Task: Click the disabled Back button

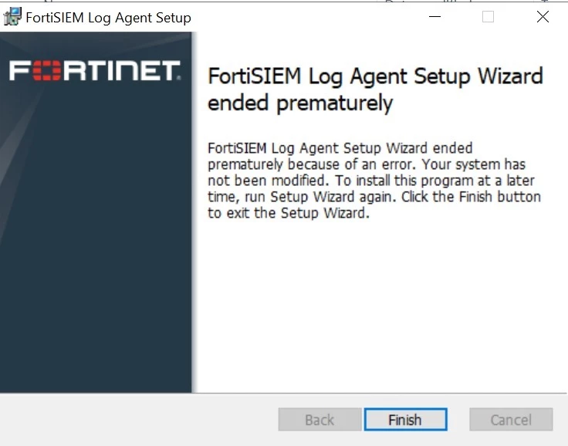Action: coord(319,420)
